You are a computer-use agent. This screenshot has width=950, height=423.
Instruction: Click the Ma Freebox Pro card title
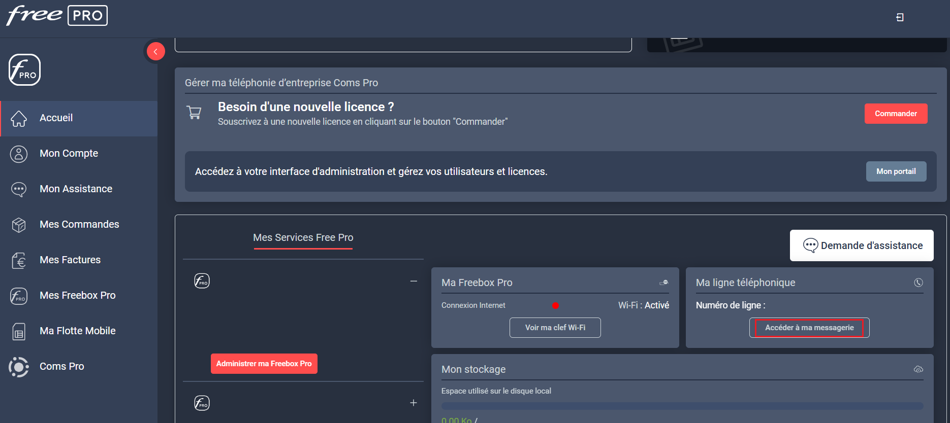point(477,283)
